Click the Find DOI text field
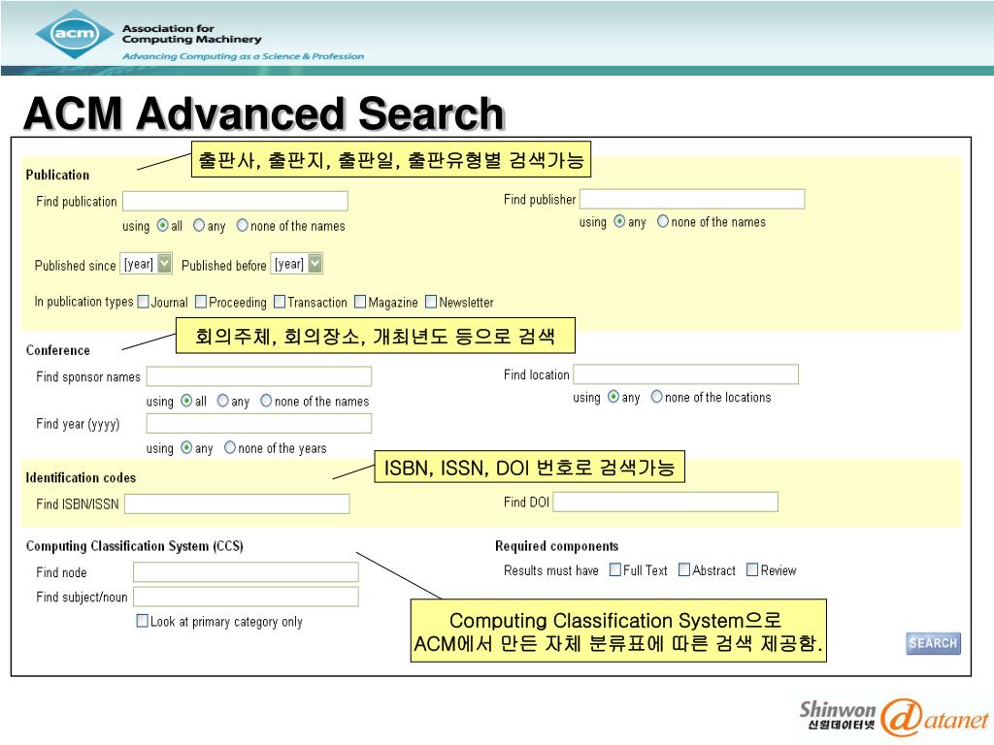 [x=666, y=502]
